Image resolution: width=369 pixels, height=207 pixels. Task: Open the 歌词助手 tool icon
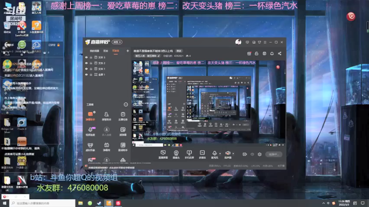pyautogui.click(x=123, y=147)
